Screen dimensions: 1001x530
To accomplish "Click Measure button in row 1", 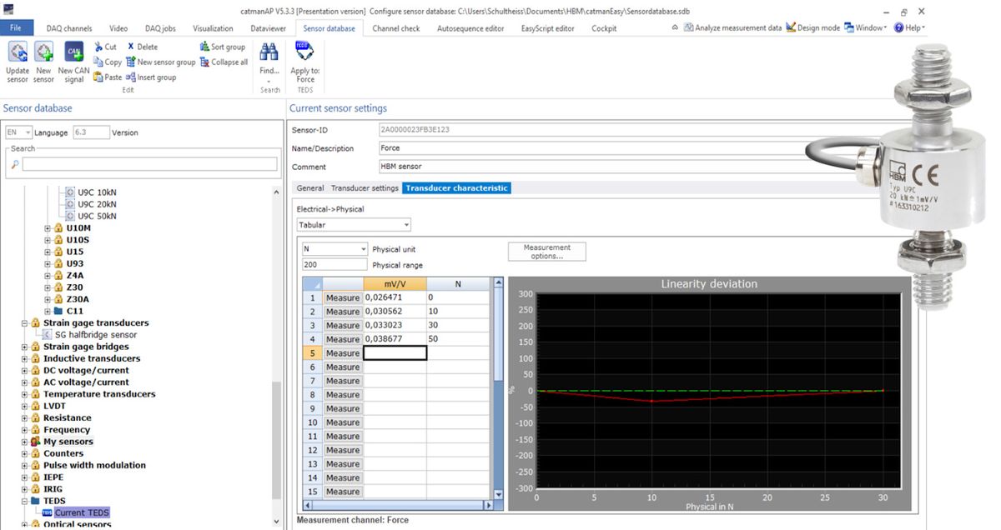I will pyautogui.click(x=342, y=297).
